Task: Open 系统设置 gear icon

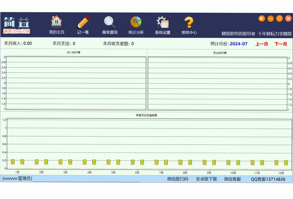Action: coord(162,22)
